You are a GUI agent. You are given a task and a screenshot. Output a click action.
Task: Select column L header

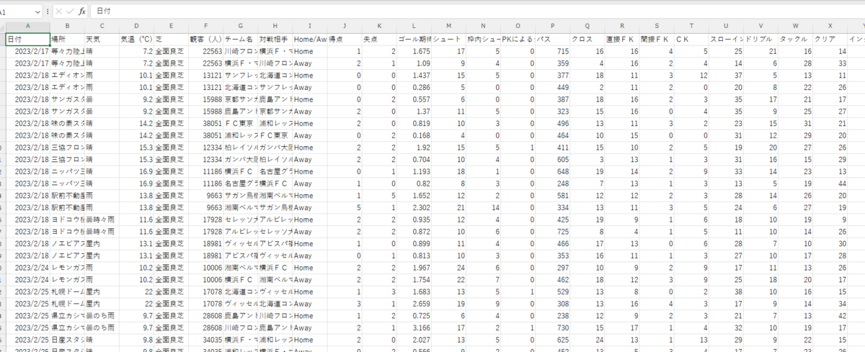(x=414, y=26)
